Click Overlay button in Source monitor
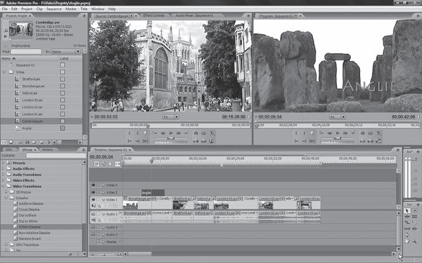The image size is (422, 263). click(x=204, y=141)
